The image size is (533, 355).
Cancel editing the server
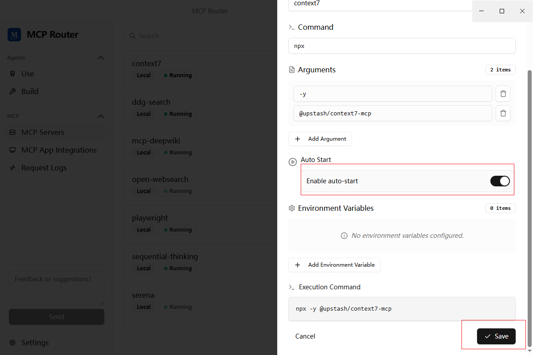305,336
